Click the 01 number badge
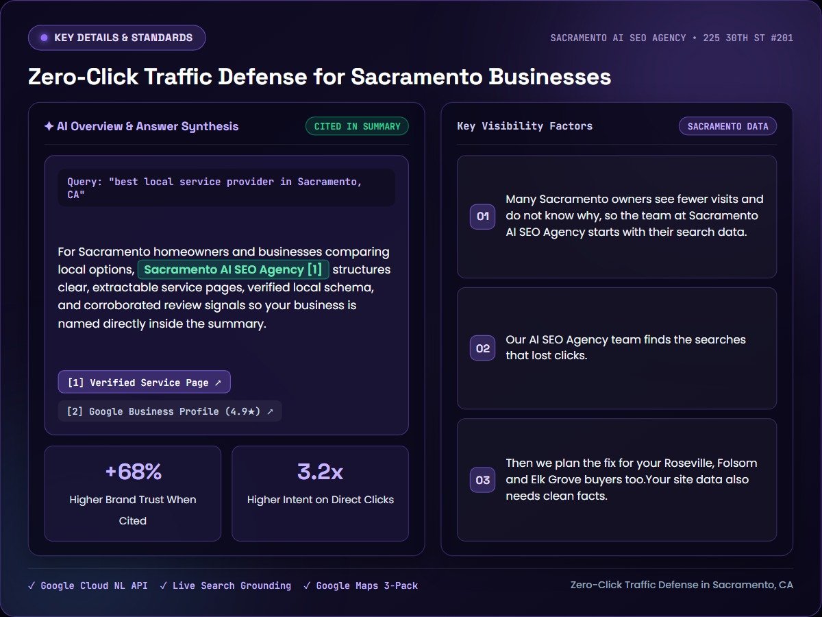 [x=482, y=217]
